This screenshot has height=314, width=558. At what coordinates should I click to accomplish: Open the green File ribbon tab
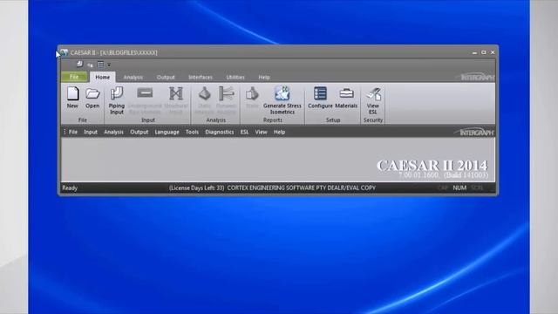tap(74, 77)
